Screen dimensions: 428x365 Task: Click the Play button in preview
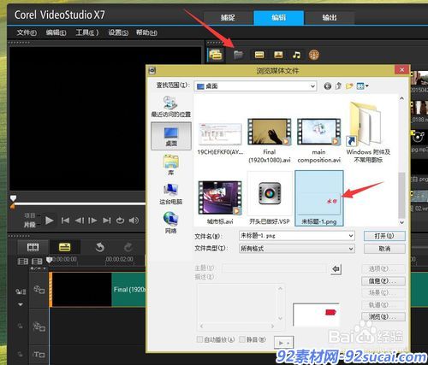[50, 221]
